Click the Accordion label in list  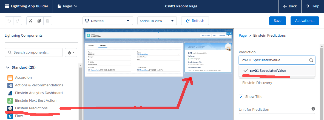(23, 78)
